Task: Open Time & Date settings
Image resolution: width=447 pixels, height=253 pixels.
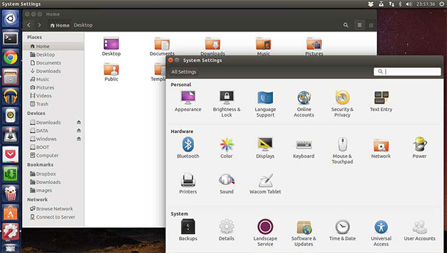Action: [342, 230]
